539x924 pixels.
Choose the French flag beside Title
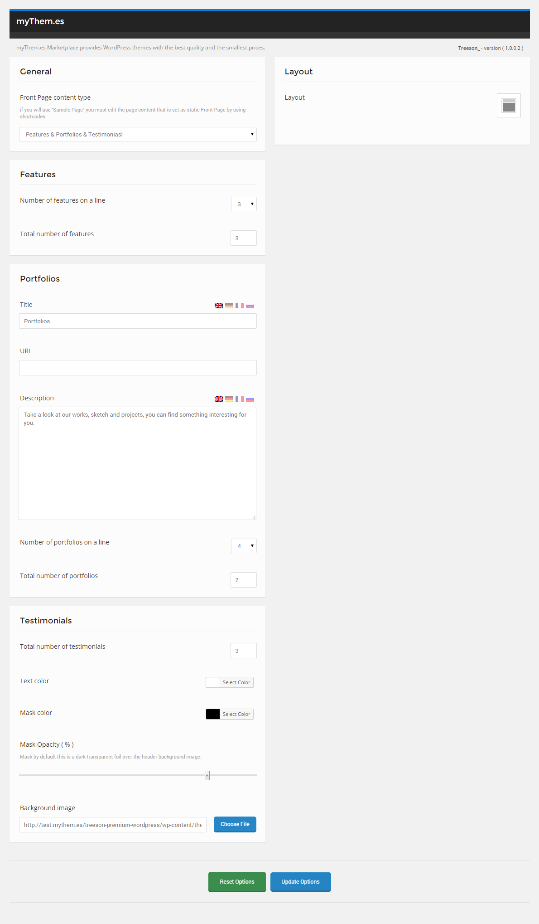[x=240, y=306]
